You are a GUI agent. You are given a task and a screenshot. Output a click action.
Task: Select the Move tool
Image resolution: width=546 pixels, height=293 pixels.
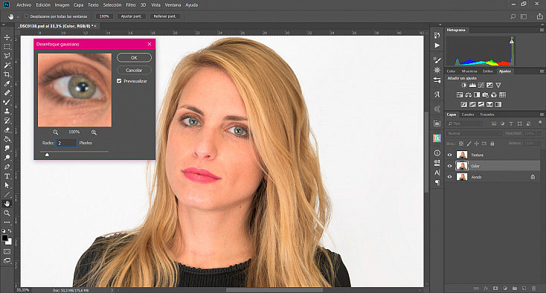7,37
